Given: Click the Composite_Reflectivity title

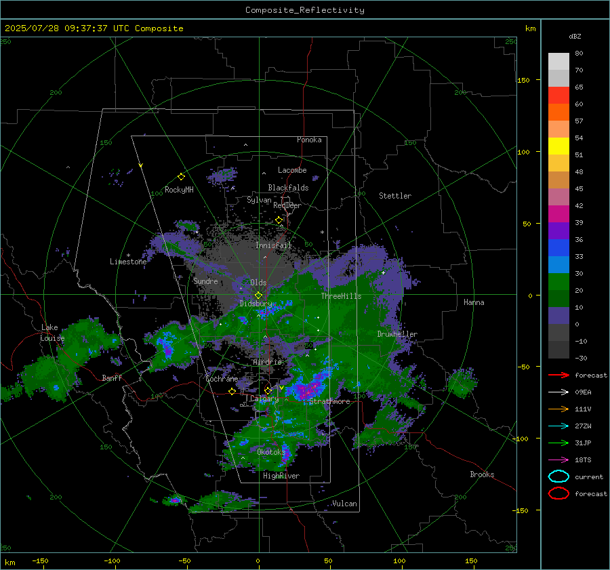Looking at the screenshot, I should pyautogui.click(x=305, y=10).
